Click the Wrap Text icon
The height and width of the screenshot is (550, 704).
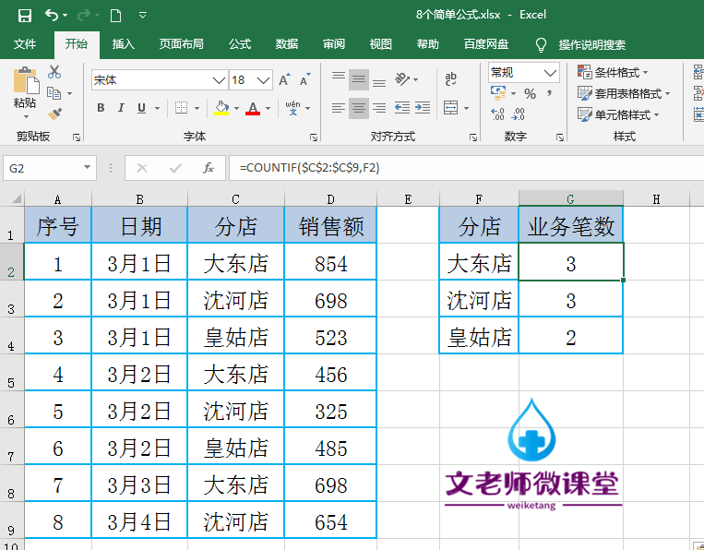451,79
